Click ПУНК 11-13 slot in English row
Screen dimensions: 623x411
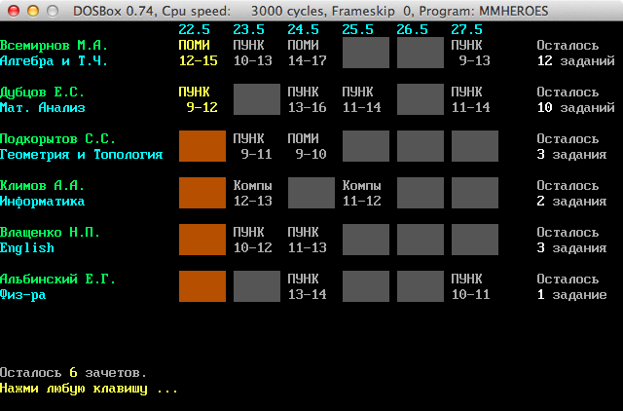[x=307, y=241]
